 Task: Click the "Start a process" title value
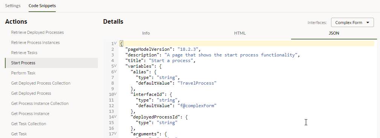click(x=171, y=61)
